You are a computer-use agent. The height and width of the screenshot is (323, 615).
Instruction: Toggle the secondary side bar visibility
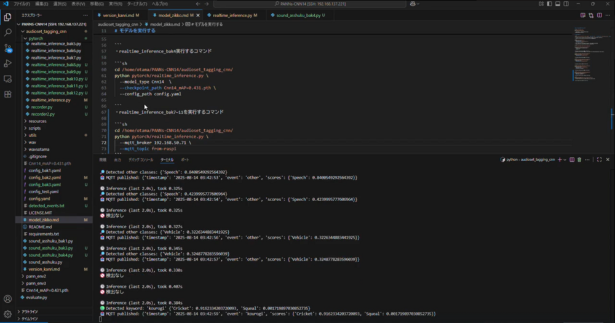click(x=566, y=4)
